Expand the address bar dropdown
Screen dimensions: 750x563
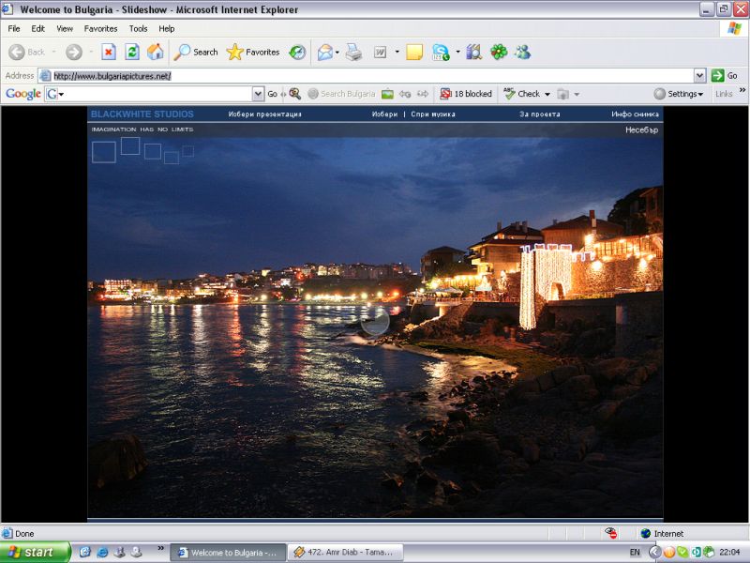[x=699, y=76]
